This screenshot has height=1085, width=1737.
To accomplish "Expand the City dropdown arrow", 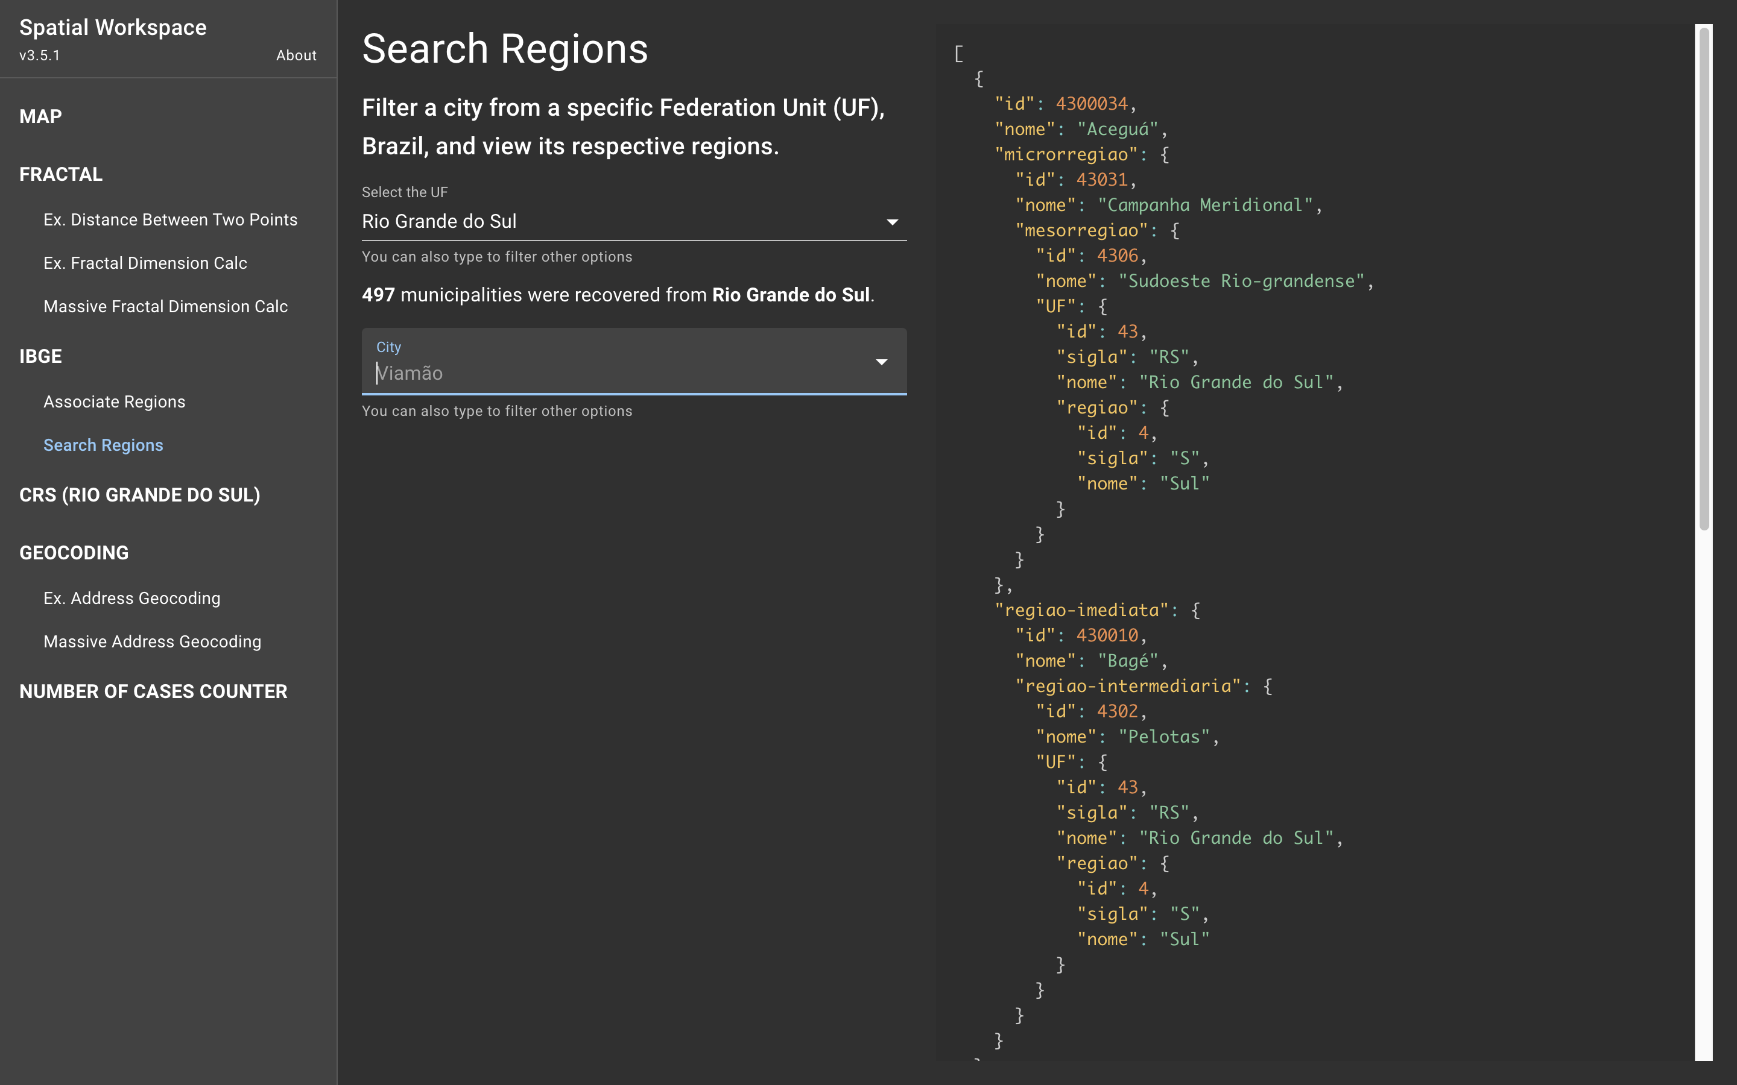I will coord(881,362).
